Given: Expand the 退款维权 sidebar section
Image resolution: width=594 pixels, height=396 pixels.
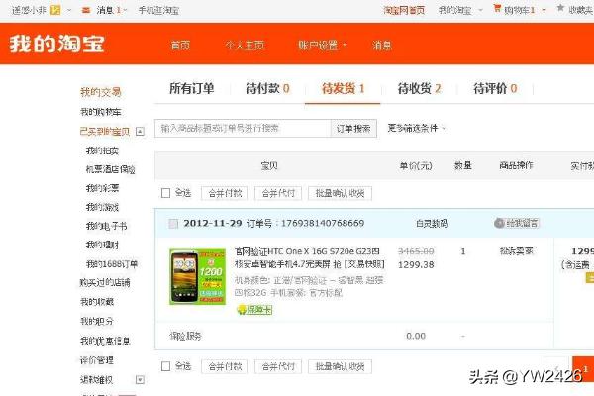Looking at the screenshot, I should [x=140, y=379].
